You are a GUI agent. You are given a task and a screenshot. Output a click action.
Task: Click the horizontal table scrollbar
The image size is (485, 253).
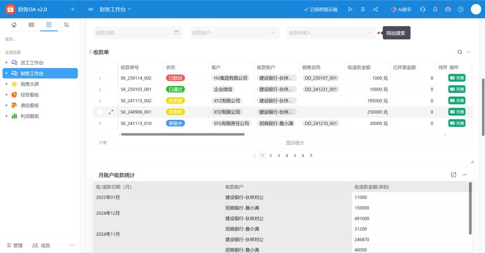coord(183,134)
